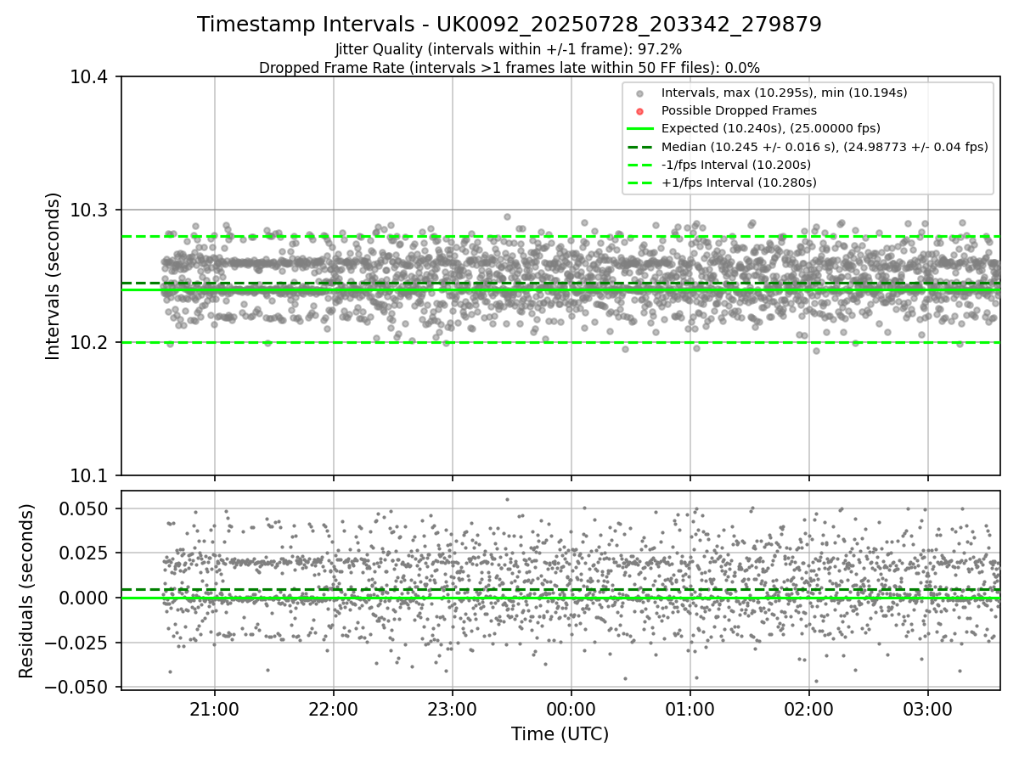Click the 'Time (UTC)' x-axis label
Image resolution: width=1019 pixels, height=764 pixels.
pos(560,734)
